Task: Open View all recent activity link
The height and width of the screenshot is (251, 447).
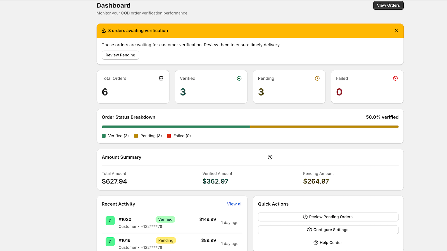Action: click(234, 204)
